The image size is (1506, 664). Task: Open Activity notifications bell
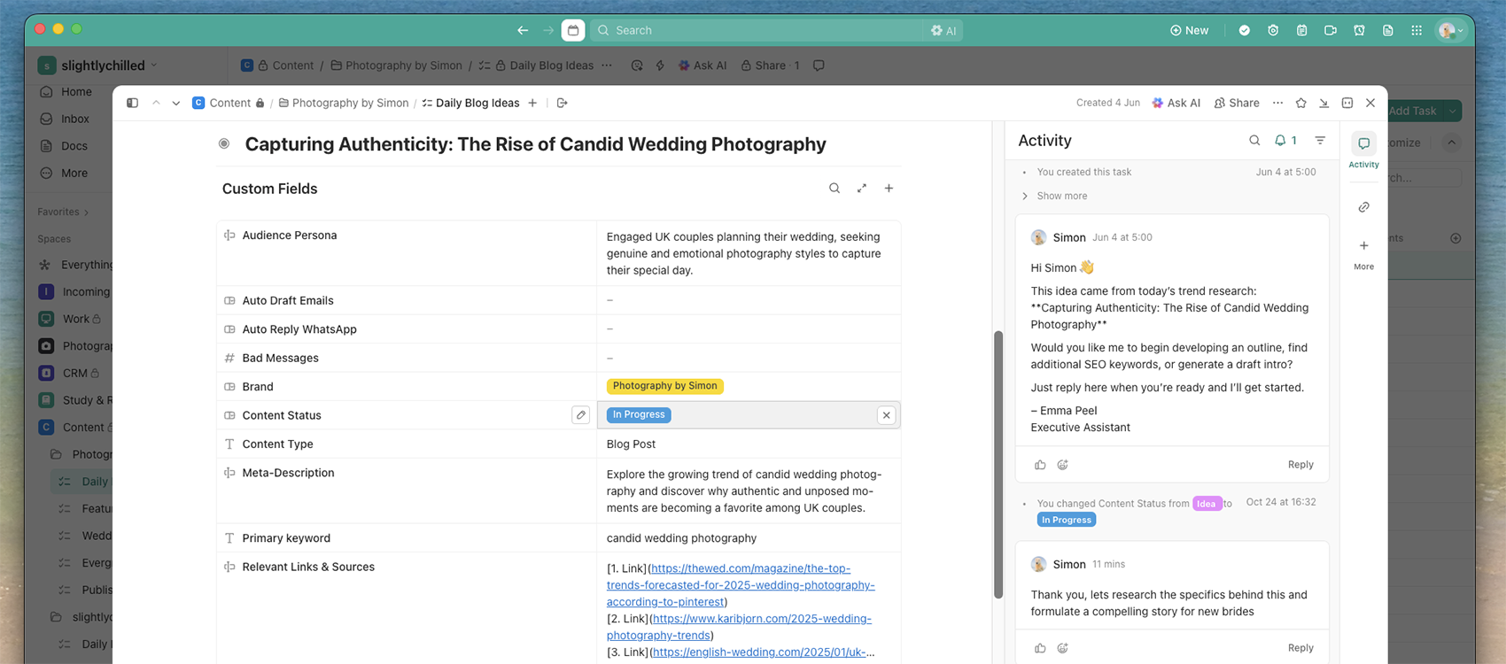tap(1285, 141)
